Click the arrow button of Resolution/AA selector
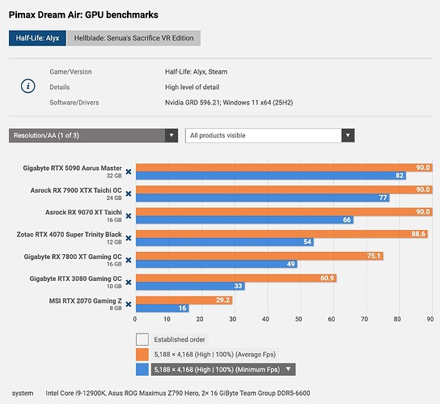The image size is (440, 404). point(171,135)
